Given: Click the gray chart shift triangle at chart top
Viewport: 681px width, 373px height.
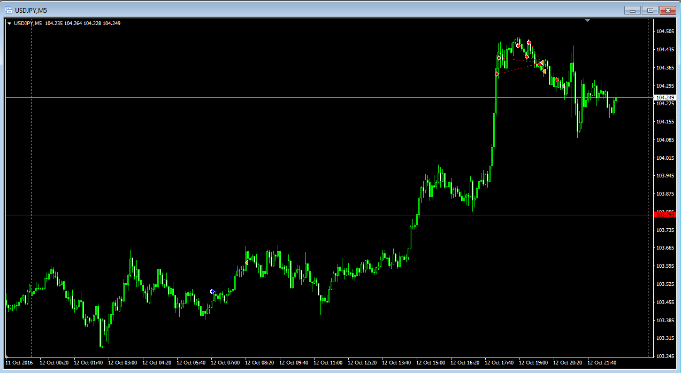Looking at the screenshot, I should 588,21.
